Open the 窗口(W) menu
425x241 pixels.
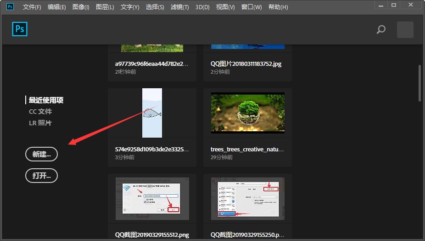(252, 7)
